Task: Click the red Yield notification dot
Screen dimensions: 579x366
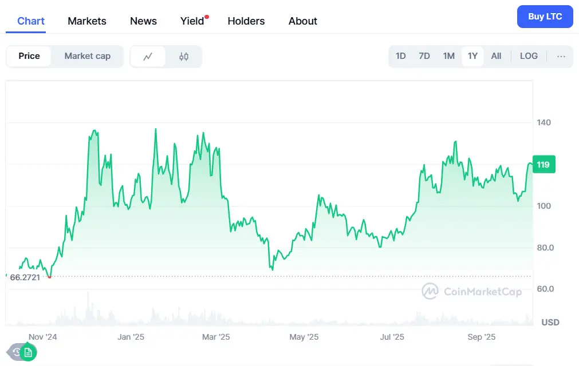Action: [x=206, y=15]
